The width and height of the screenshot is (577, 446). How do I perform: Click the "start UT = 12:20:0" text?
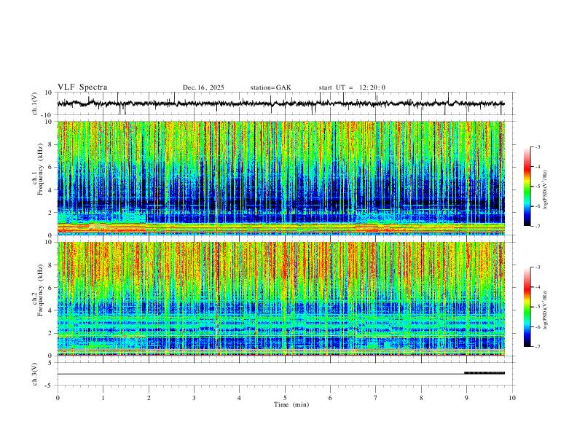click(x=352, y=87)
